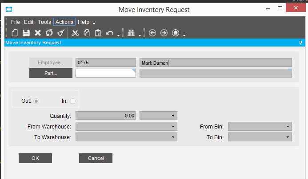Image resolution: width=308 pixels, height=179 pixels.
Task: Click the application icon in title bar
Action: click(9, 9)
